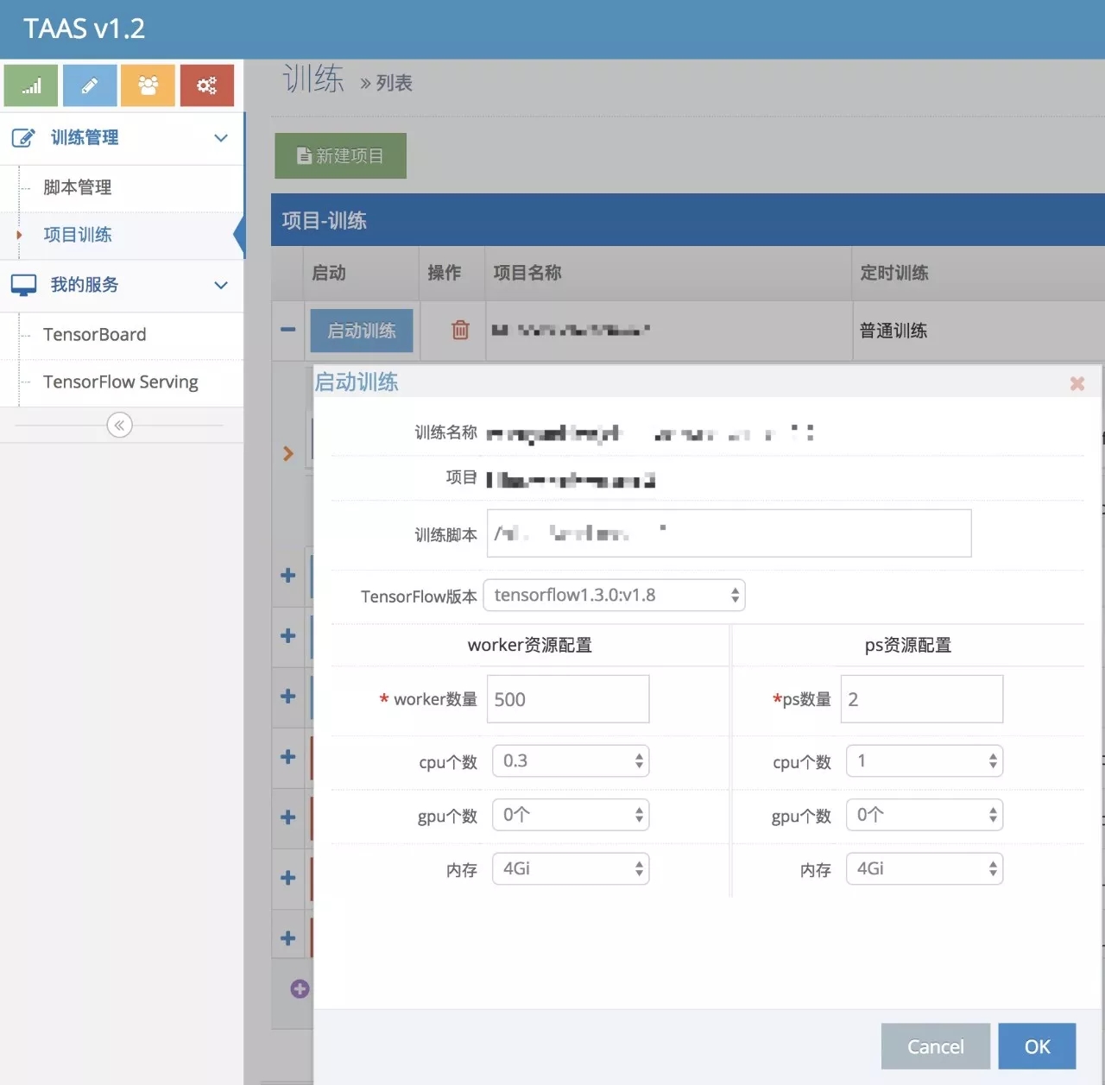The image size is (1105, 1085).
Task: Click the purple circular plus icon
Action: pos(300,989)
